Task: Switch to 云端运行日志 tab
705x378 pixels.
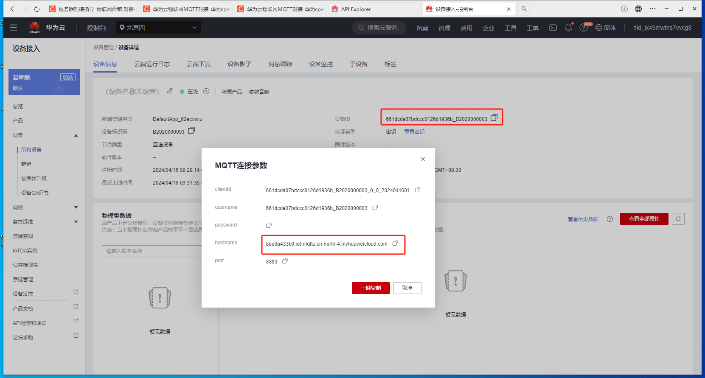Action: 152,64
